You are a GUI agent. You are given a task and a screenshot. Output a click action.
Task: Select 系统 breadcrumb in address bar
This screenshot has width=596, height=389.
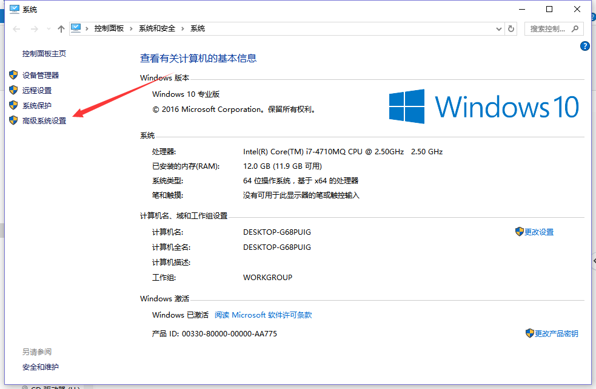198,28
